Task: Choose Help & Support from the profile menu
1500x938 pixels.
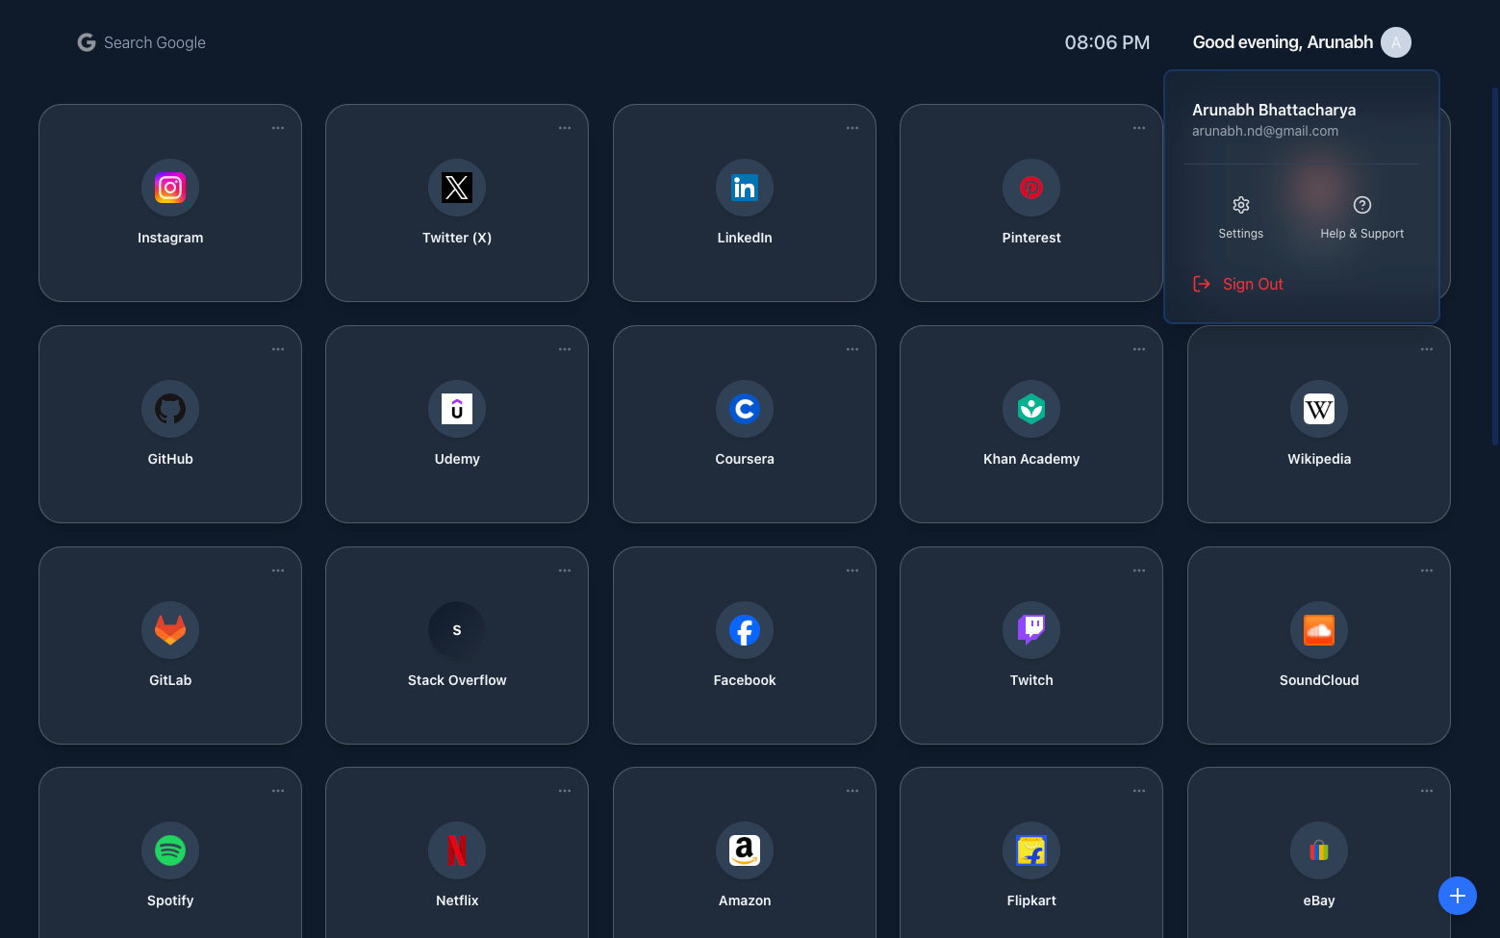Action: click(x=1362, y=216)
